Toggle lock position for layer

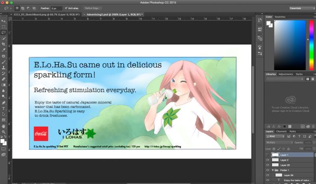(x=283, y=149)
